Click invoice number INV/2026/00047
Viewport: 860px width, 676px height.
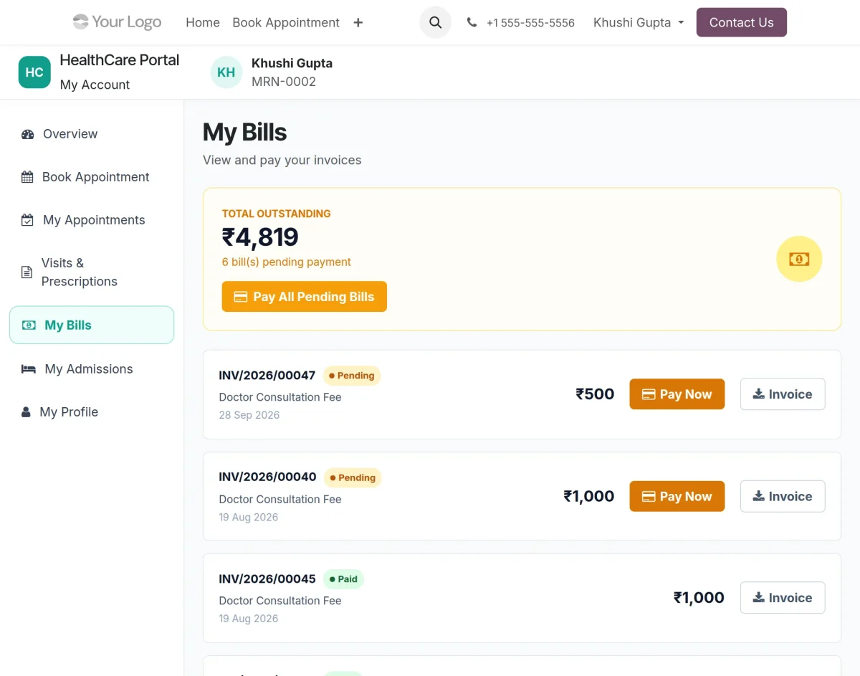point(267,375)
